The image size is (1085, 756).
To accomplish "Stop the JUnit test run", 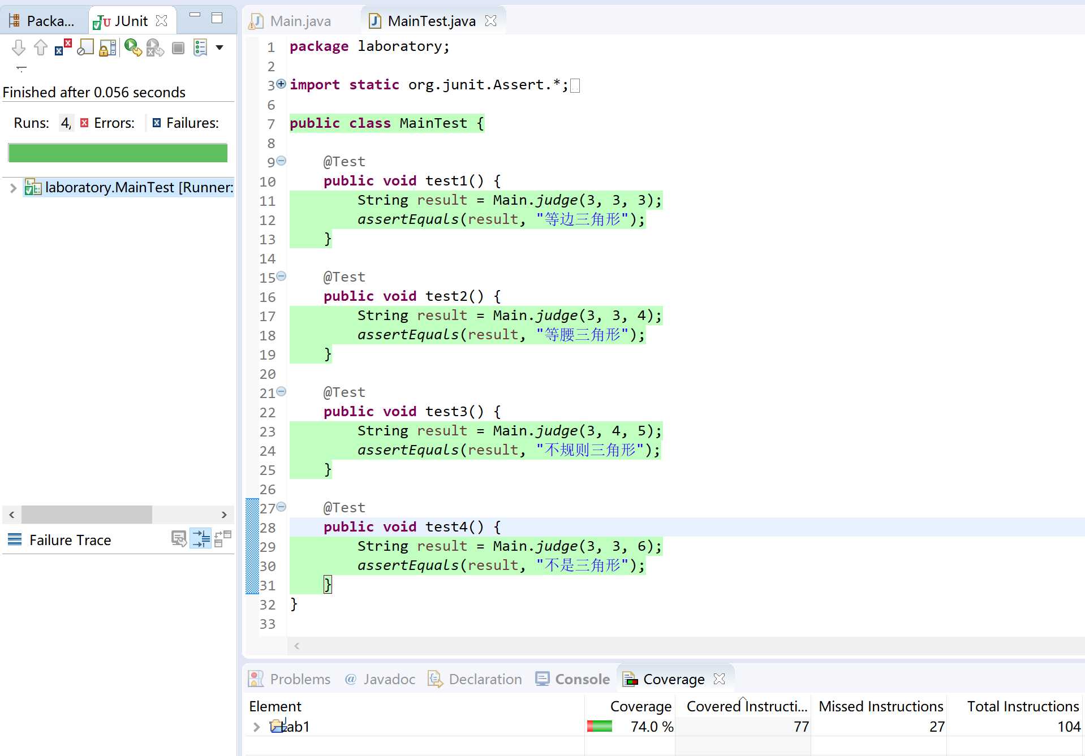I will [x=178, y=48].
